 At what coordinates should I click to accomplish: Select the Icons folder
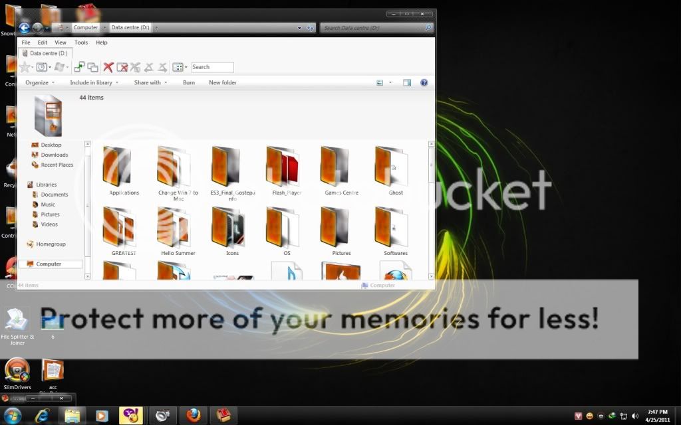coord(229,227)
